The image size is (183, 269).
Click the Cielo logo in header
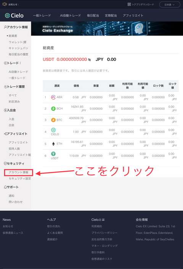[14, 16]
